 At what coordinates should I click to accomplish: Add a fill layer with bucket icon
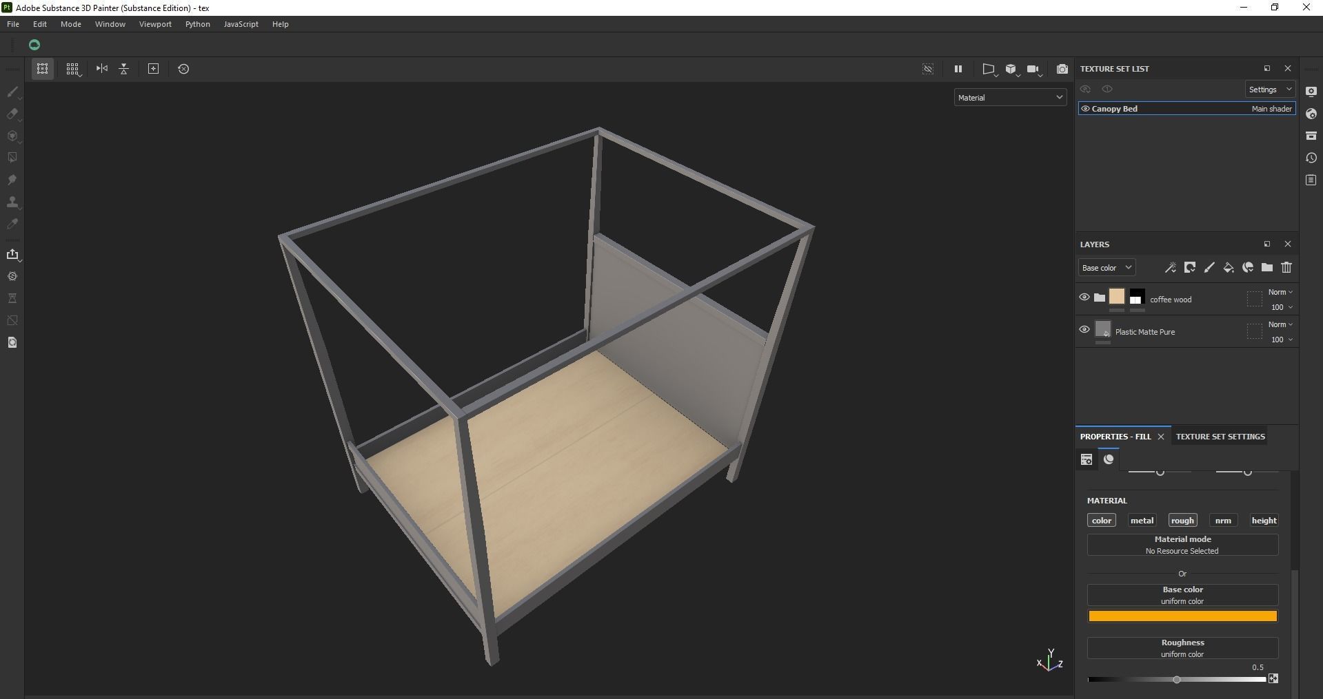[1229, 267]
